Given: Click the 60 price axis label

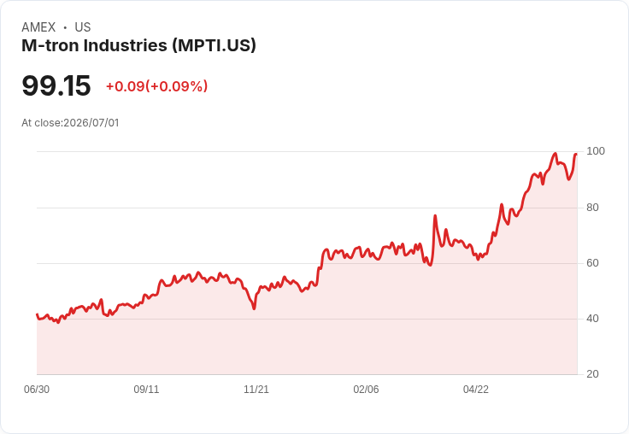Looking at the screenshot, I should click(x=592, y=263).
